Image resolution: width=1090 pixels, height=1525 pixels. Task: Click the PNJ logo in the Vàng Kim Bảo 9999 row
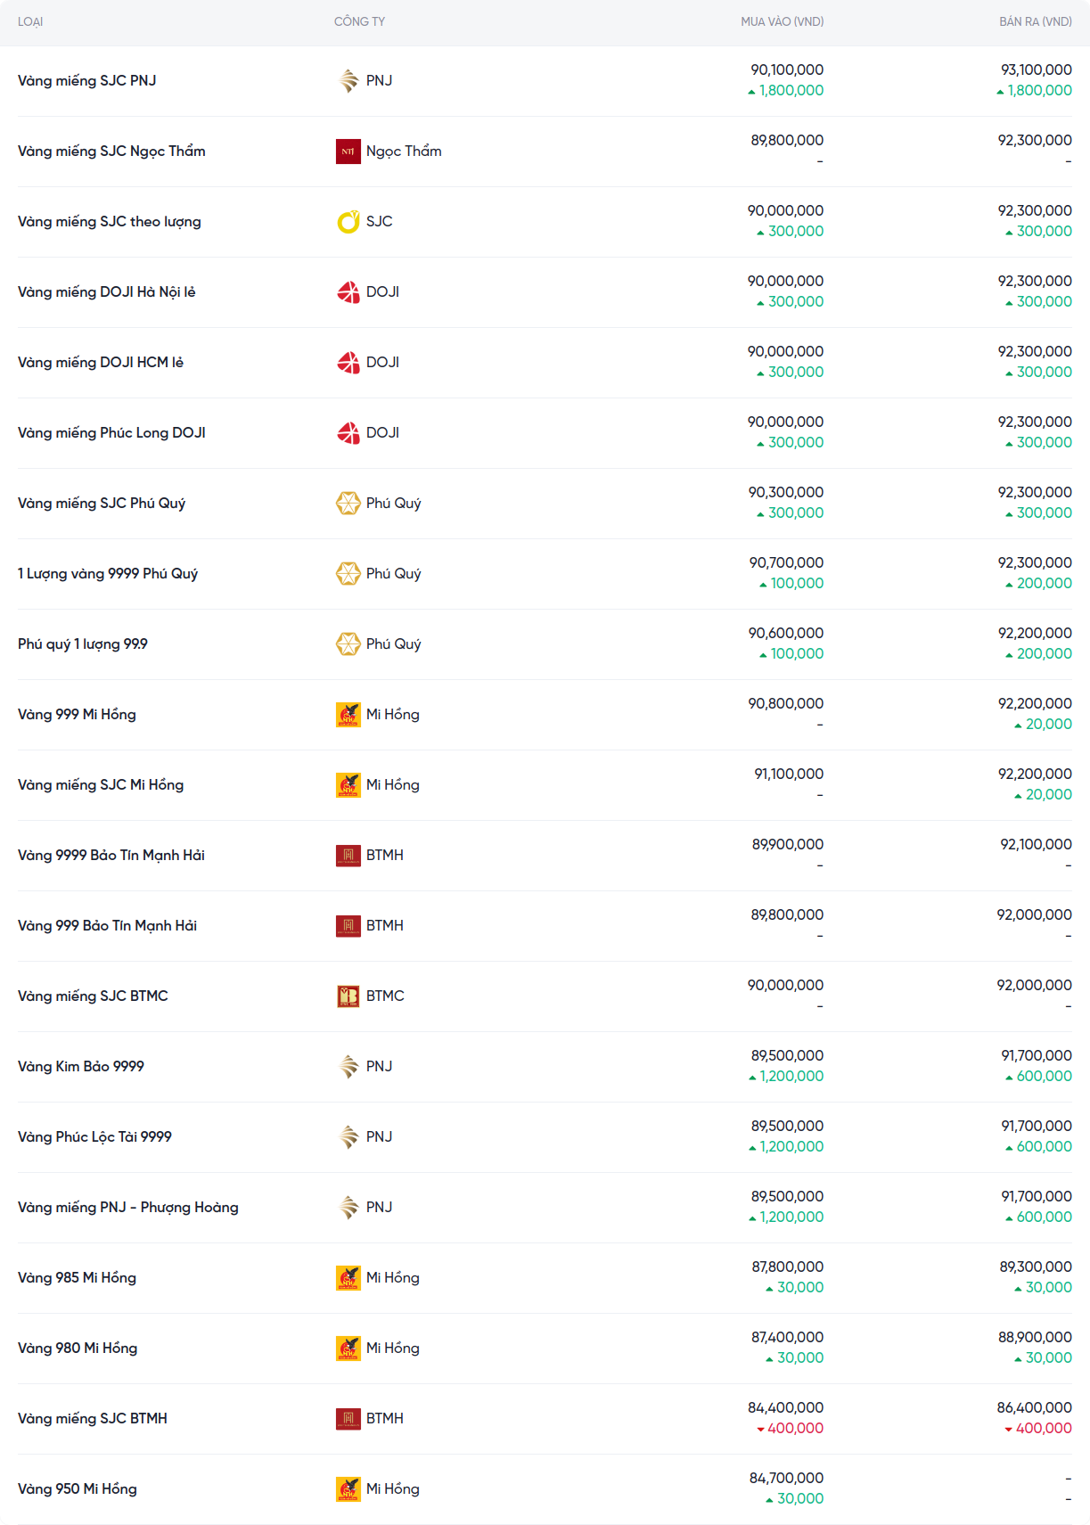click(x=348, y=1067)
